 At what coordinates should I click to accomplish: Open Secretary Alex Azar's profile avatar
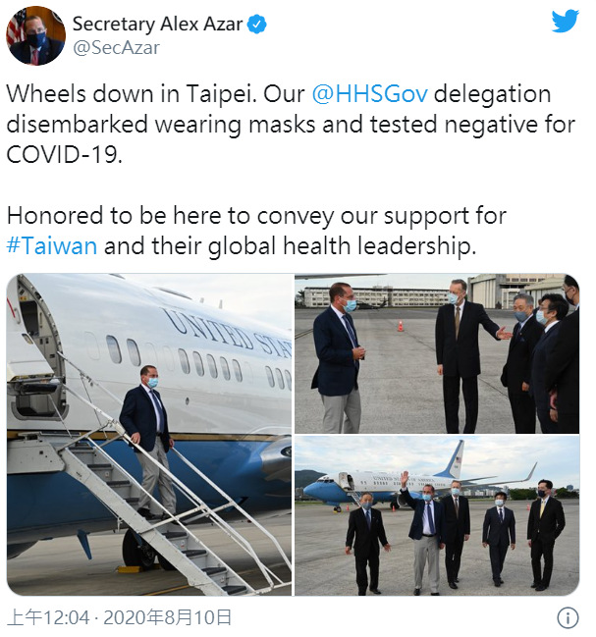point(35,35)
